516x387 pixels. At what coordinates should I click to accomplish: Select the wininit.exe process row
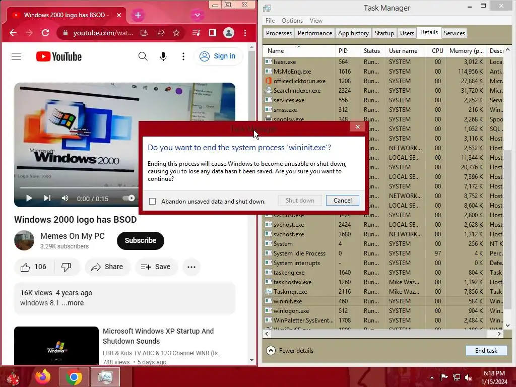[x=383, y=301]
